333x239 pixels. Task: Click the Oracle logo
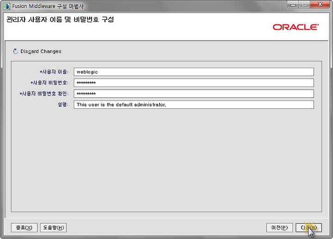tap(296, 27)
